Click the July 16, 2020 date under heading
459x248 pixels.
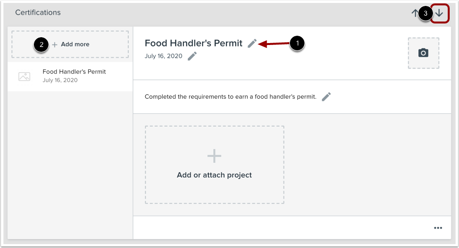point(163,56)
